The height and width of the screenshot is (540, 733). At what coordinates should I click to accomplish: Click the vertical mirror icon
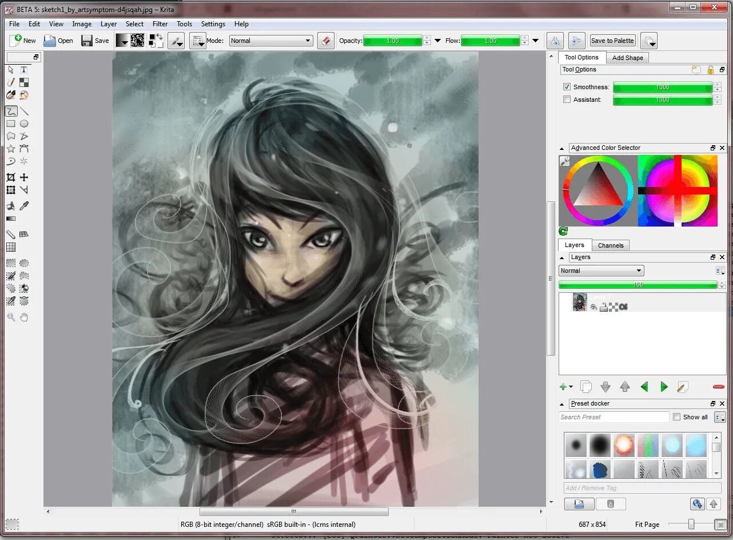(x=576, y=41)
